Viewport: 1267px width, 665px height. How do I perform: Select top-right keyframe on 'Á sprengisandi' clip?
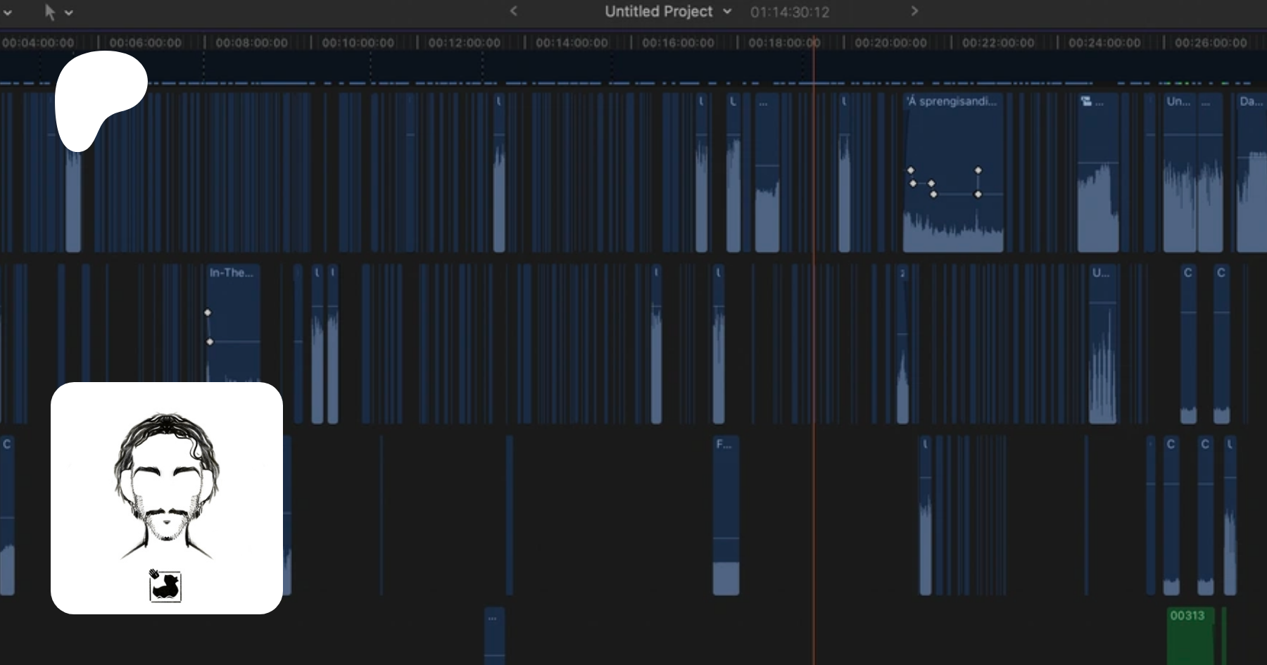click(x=978, y=170)
